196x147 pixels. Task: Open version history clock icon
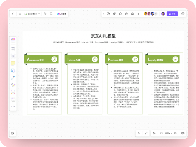point(126,14)
